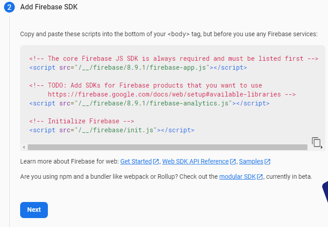328x227 pixels.
Task: Click the Initialize Firebase comment line
Action: 82,121
